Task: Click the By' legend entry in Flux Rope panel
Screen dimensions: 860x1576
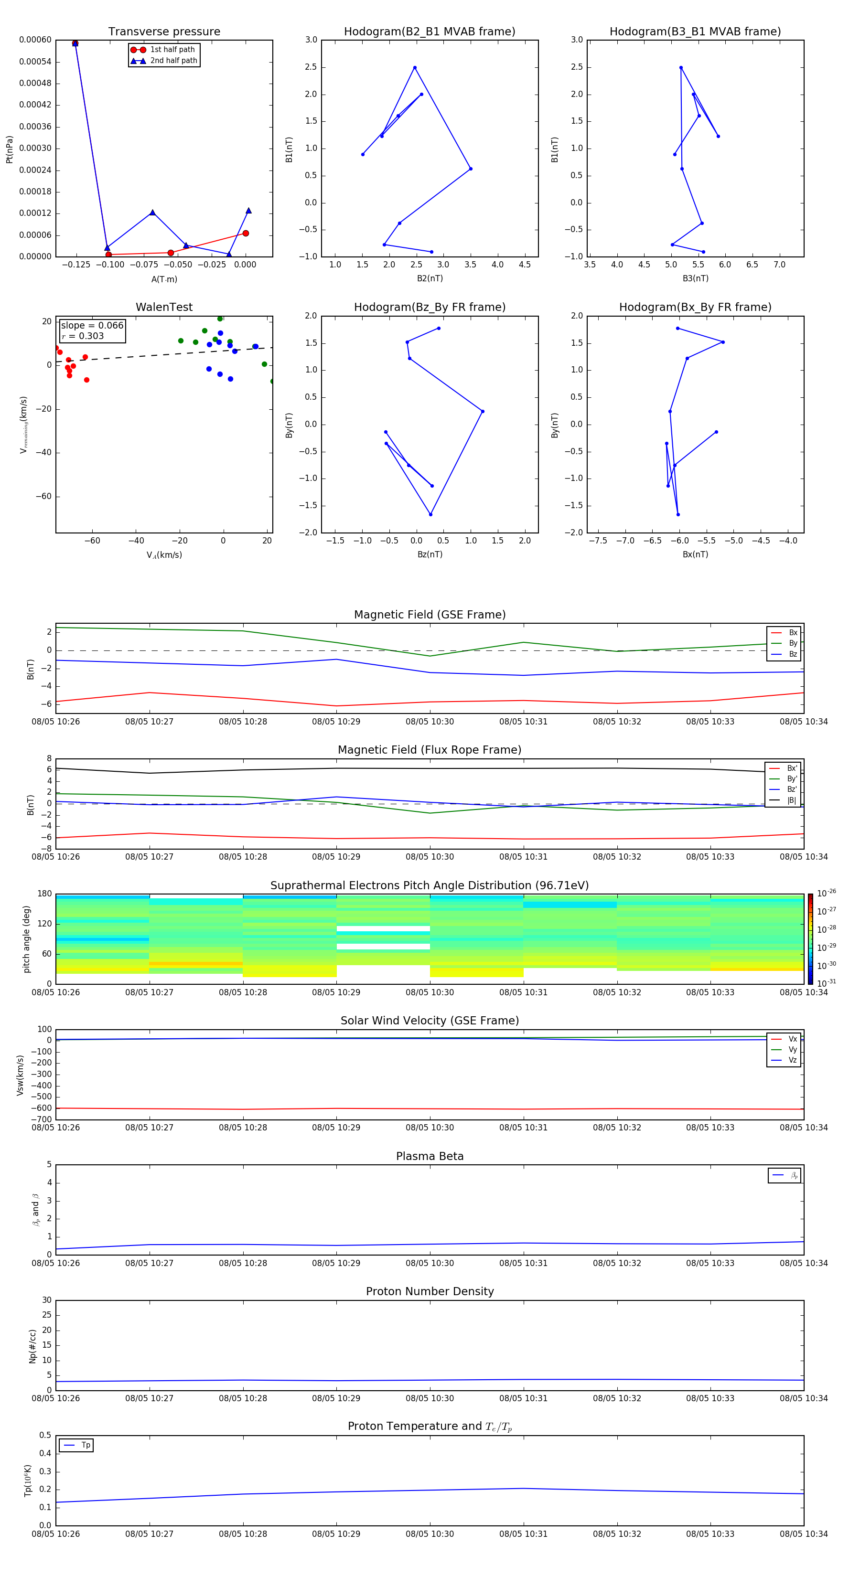Action: [x=784, y=779]
